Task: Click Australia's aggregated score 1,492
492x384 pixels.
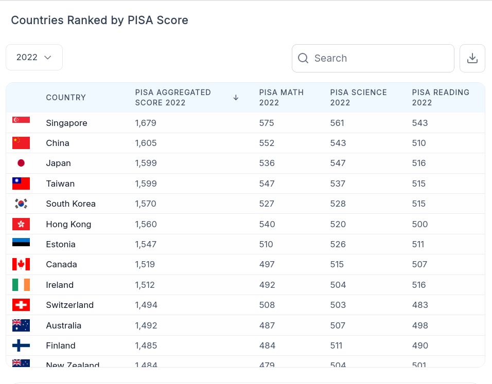Action: tap(146, 325)
